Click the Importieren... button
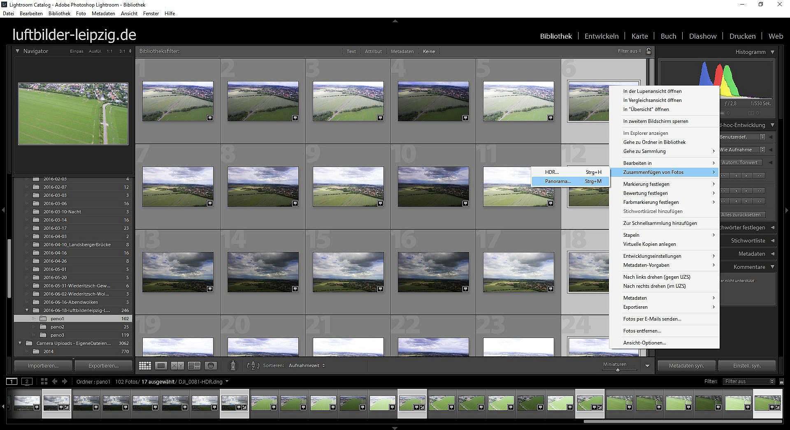 click(x=43, y=365)
